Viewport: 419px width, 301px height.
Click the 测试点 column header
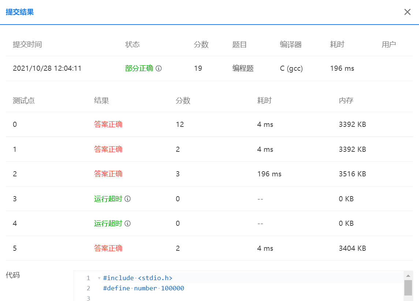(x=23, y=100)
